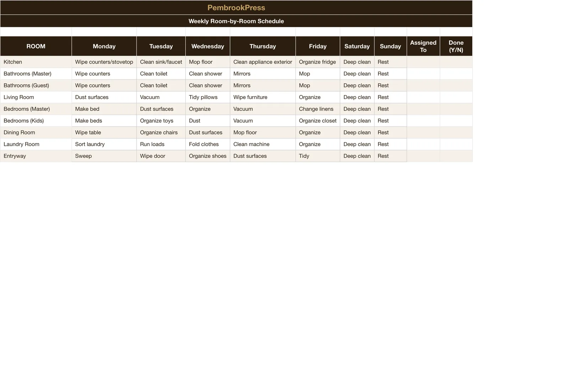Click the Wipe furniture cell
The width and height of the screenshot is (569, 365).
[x=263, y=97]
